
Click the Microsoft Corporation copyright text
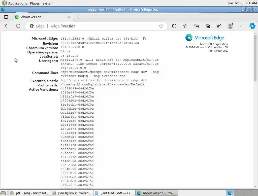(x=207, y=47)
